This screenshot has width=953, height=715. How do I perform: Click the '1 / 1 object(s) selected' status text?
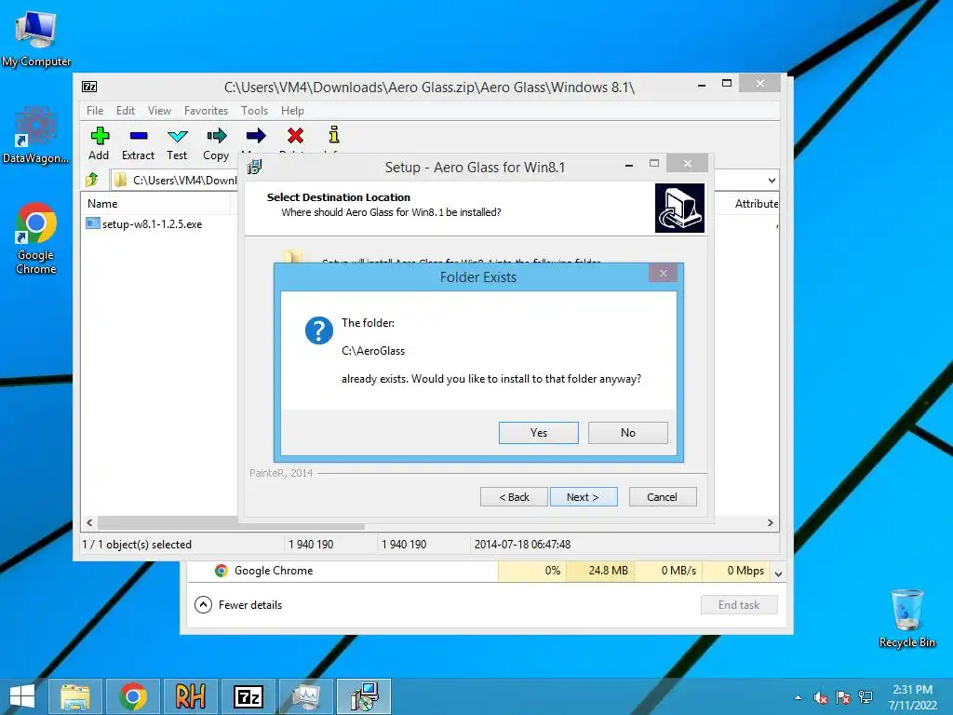137,544
